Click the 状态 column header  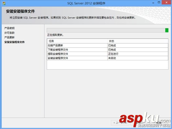[138, 41]
